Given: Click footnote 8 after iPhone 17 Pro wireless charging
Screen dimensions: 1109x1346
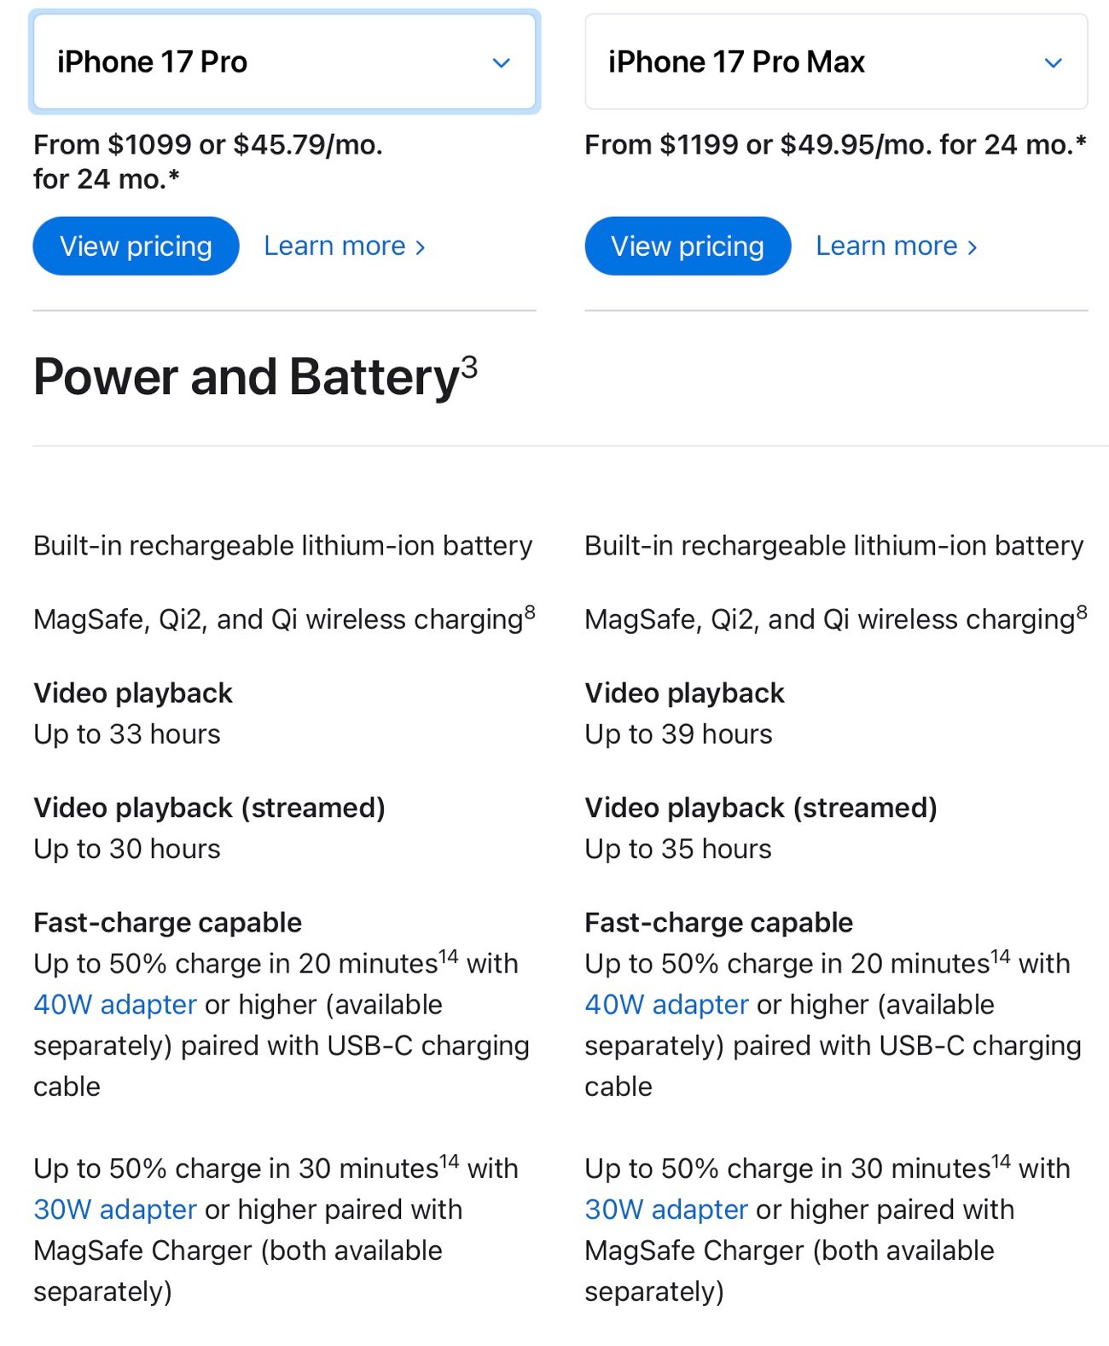Looking at the screenshot, I should 530,612.
